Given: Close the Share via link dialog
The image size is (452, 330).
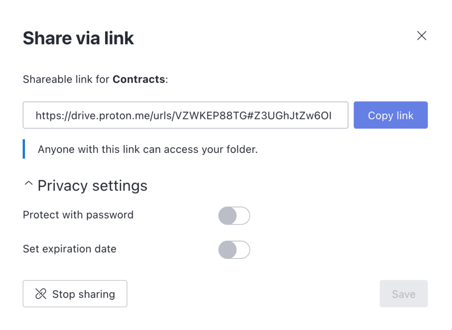Looking at the screenshot, I should 422,36.
